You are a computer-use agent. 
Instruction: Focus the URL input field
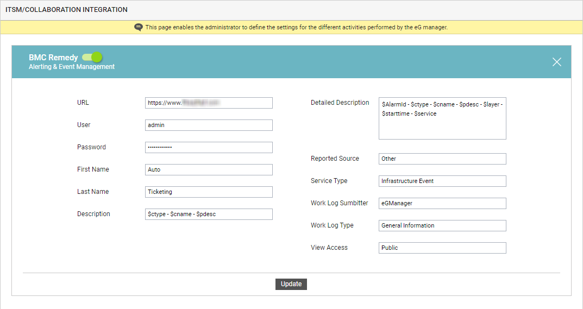point(209,103)
